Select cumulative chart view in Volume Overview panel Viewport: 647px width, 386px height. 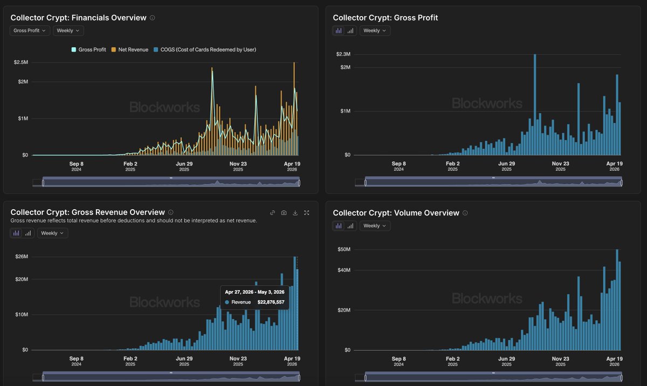350,226
